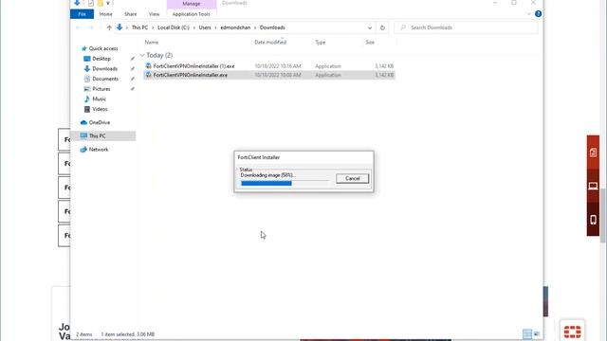
Task: Open the quick access toolbar customize dropdown
Action: tap(108, 3)
